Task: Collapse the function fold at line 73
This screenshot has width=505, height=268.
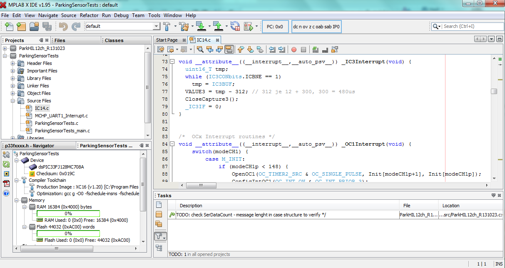Action: point(172,62)
